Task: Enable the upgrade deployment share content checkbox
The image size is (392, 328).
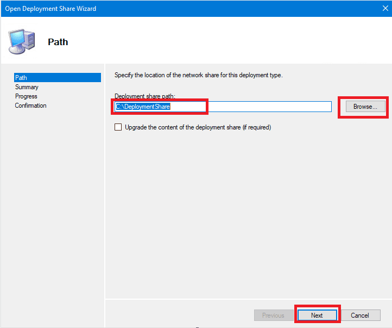Action: (118, 127)
